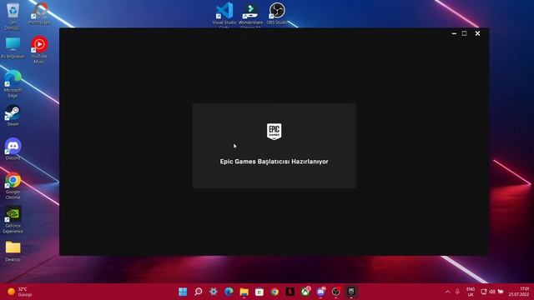Launch Microsoft Edge from the taskbar
Screen dimensions: 534x300
(x=229, y=292)
